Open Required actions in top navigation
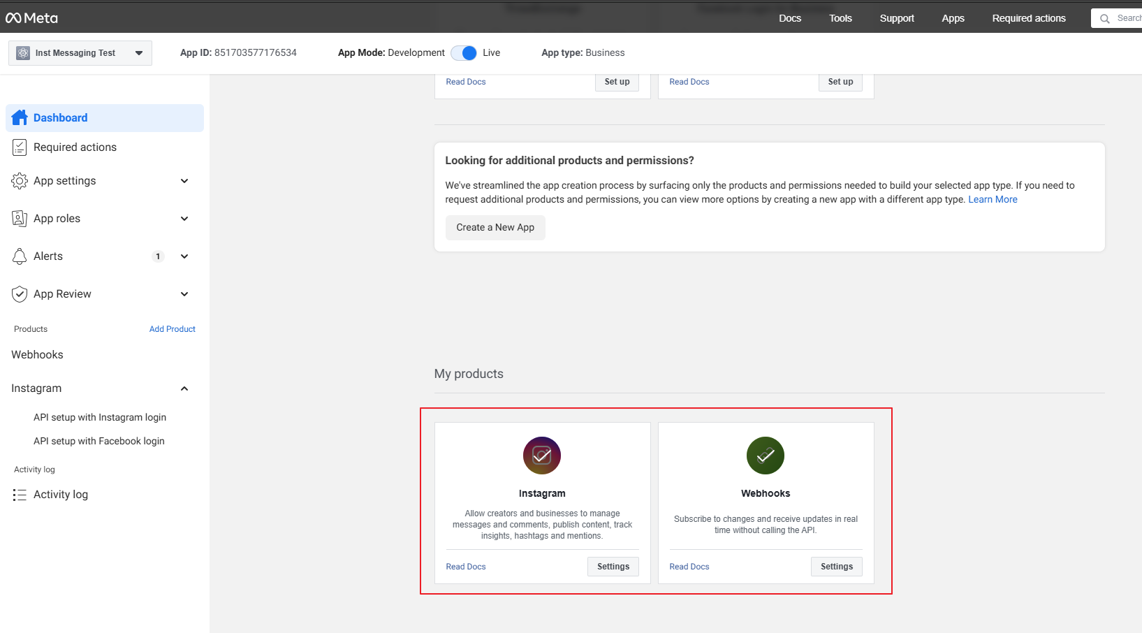This screenshot has width=1142, height=633. point(1029,18)
